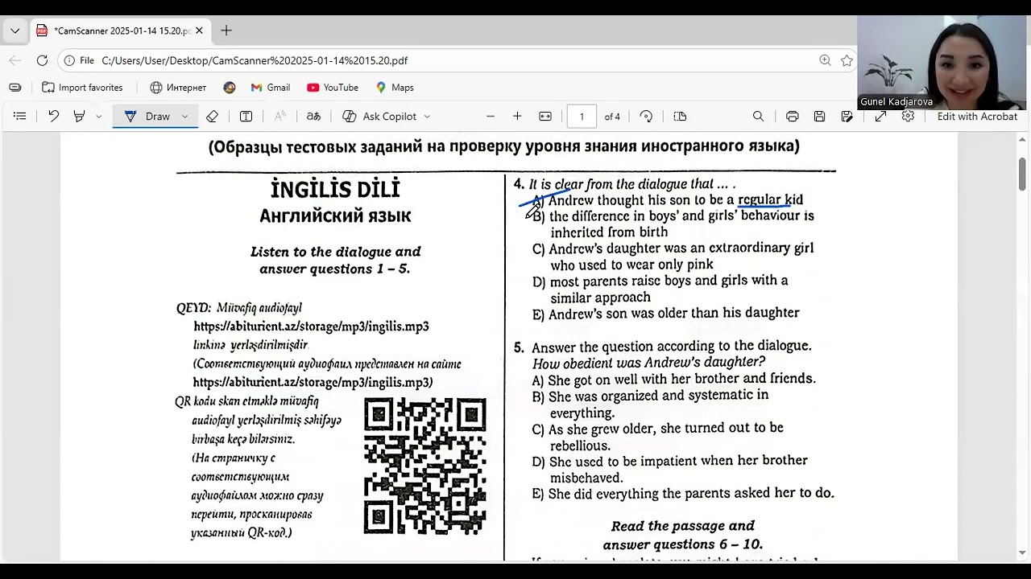Viewport: 1031px width, 579px height.
Task: Open the tab search dropdown arrow
Action: [x=14, y=31]
